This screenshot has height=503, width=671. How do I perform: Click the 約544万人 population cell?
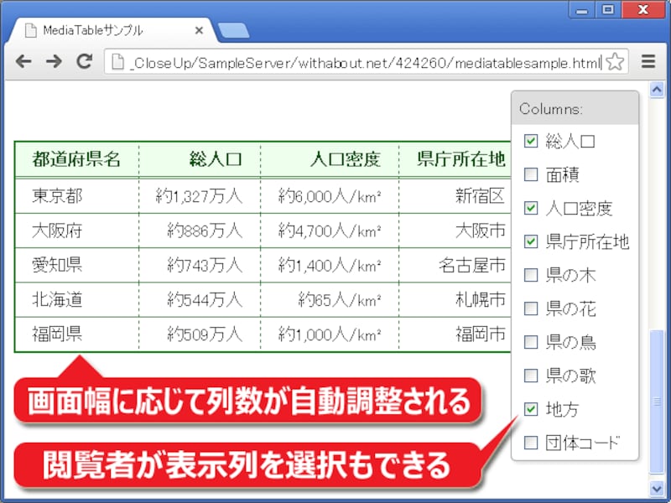click(200, 300)
